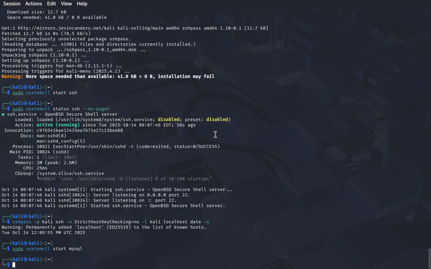Open the Session menu
Viewport: 431px width, 269px height.
(12, 4)
